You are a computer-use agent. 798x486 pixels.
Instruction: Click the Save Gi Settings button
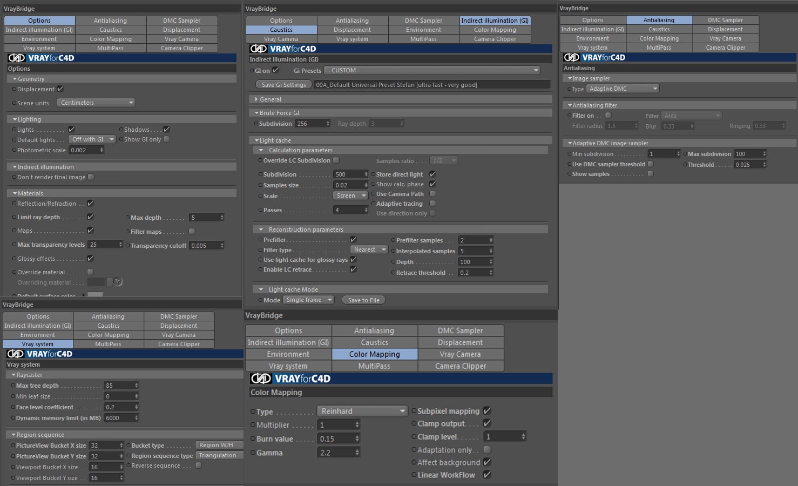tap(283, 85)
